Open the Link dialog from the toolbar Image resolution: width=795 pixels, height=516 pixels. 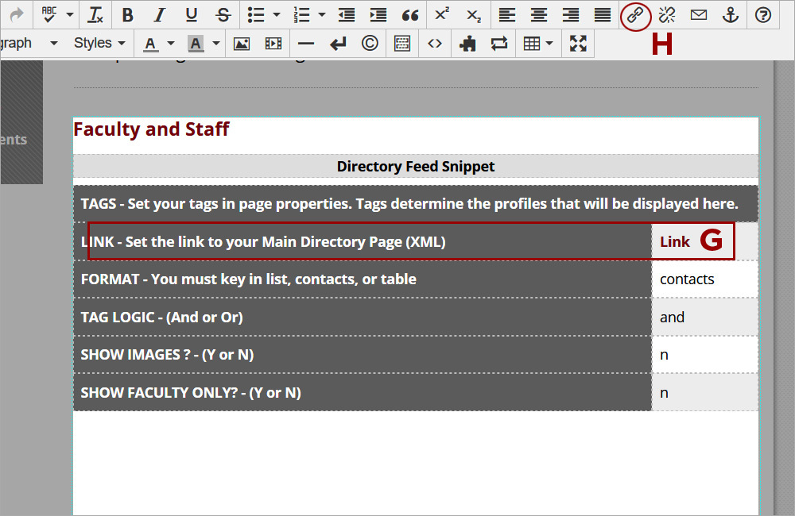click(635, 14)
